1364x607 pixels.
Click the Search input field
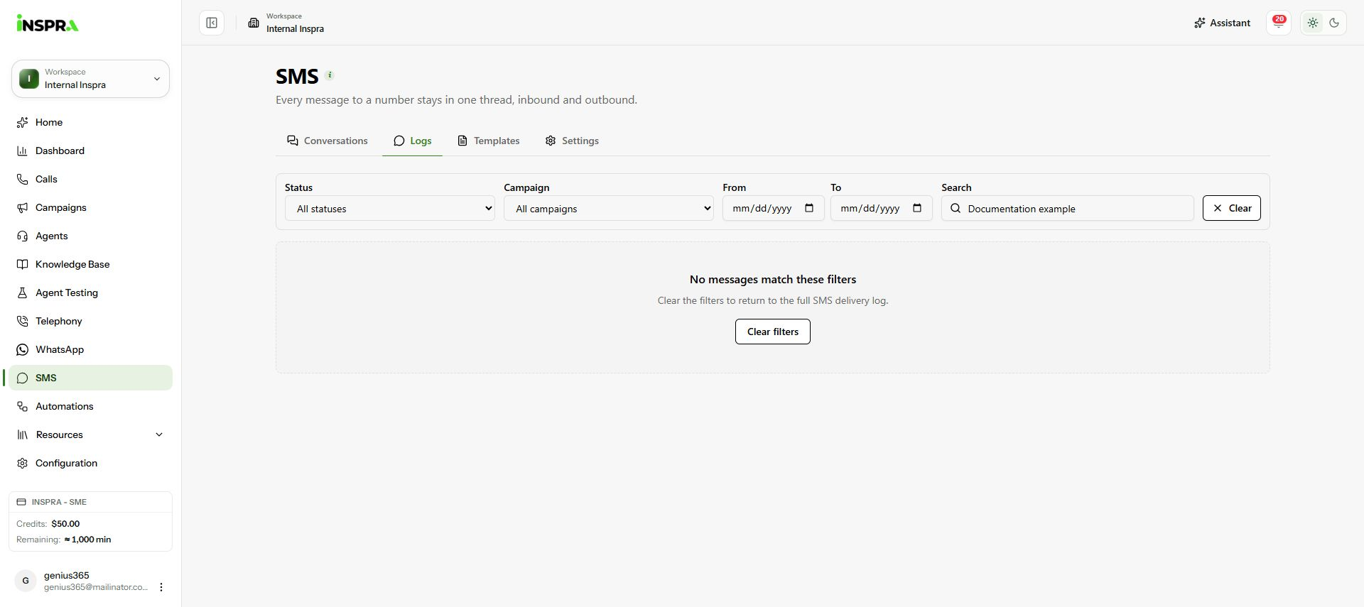[1068, 208]
